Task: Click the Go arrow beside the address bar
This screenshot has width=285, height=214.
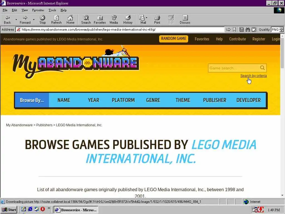Action: point(228,30)
